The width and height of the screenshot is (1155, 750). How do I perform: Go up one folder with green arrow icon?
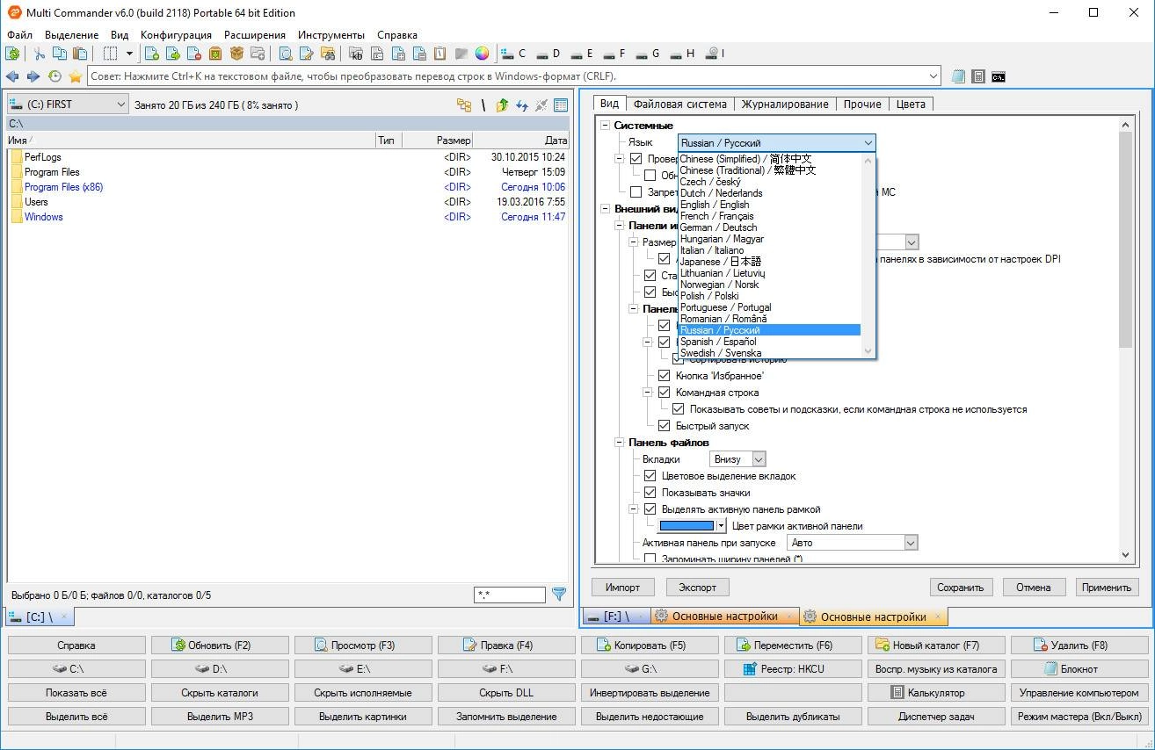coord(502,105)
